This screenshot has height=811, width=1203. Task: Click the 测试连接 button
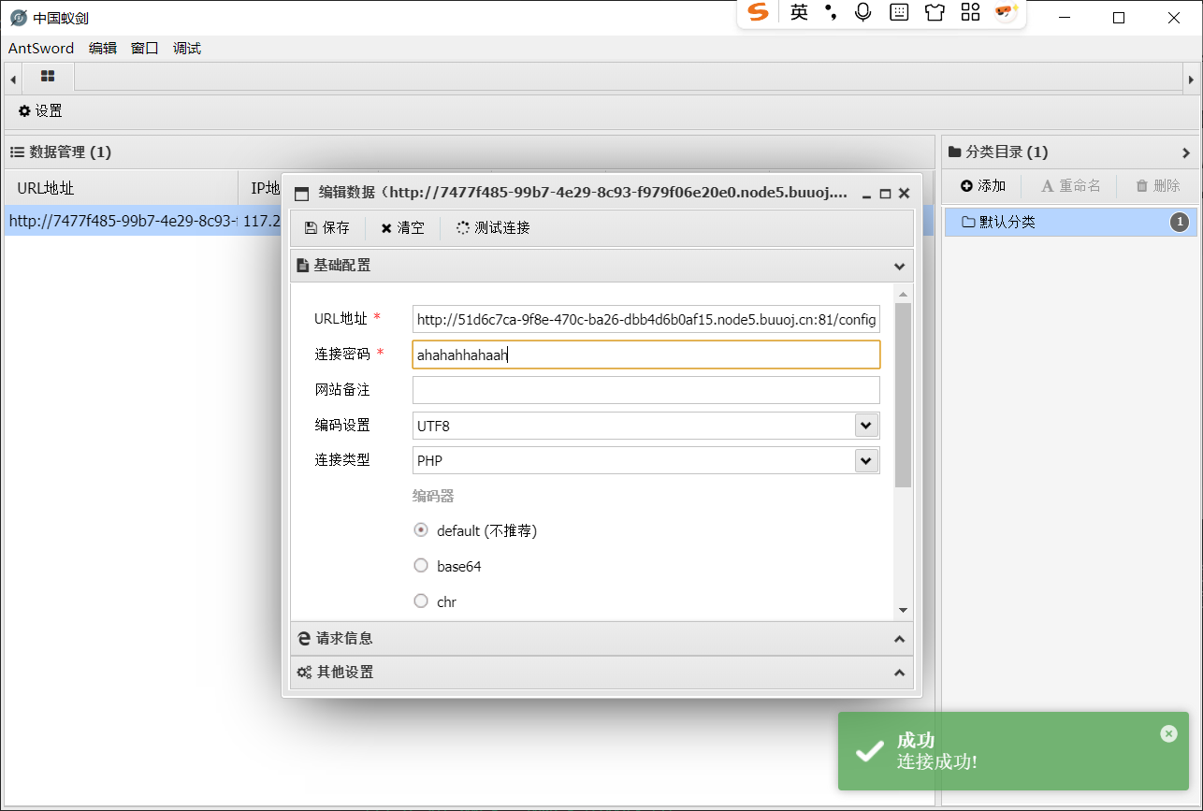(x=493, y=228)
